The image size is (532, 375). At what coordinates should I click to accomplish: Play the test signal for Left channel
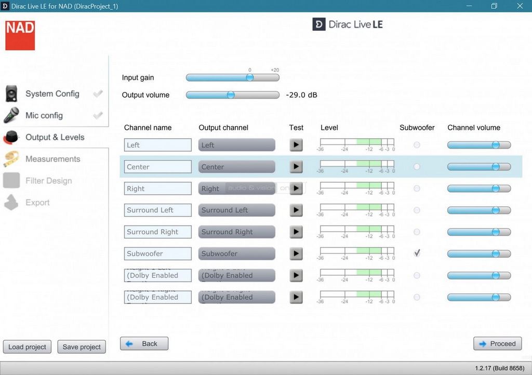[x=296, y=145]
